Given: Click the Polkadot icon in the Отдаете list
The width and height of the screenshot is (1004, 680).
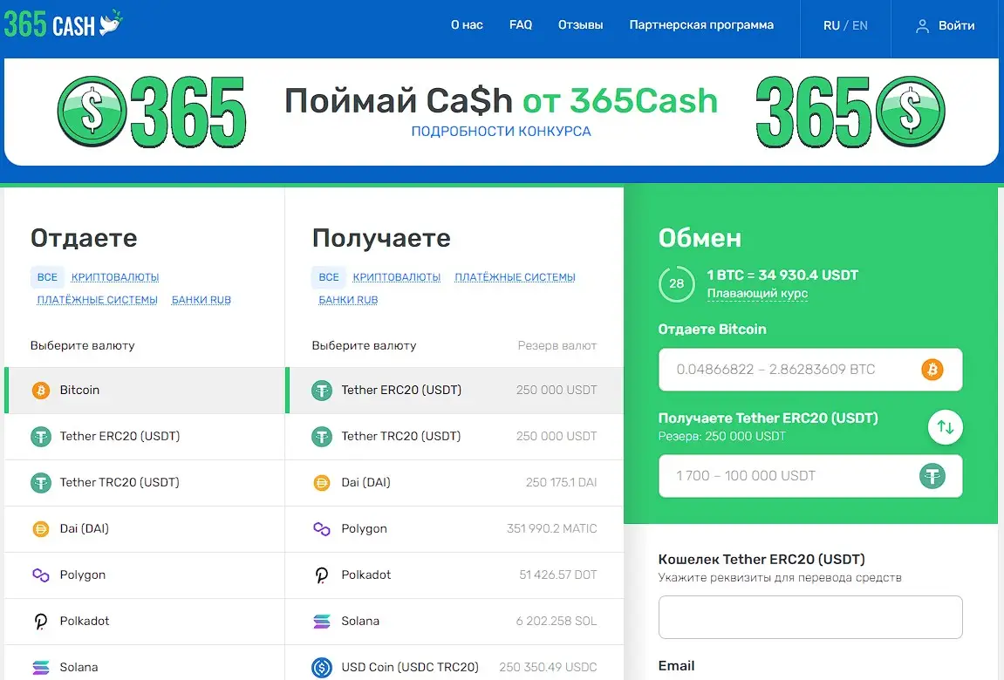Looking at the screenshot, I should coord(41,621).
